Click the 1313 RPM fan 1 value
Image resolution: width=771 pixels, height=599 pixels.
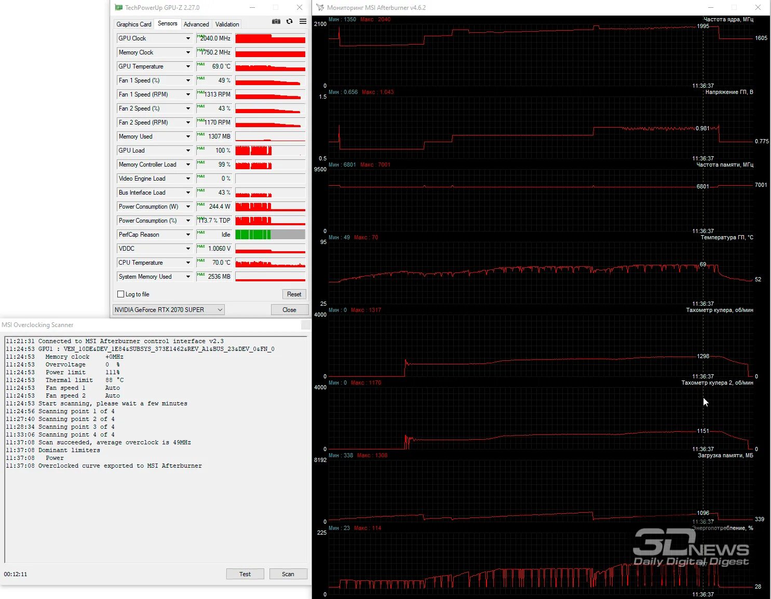coord(214,94)
